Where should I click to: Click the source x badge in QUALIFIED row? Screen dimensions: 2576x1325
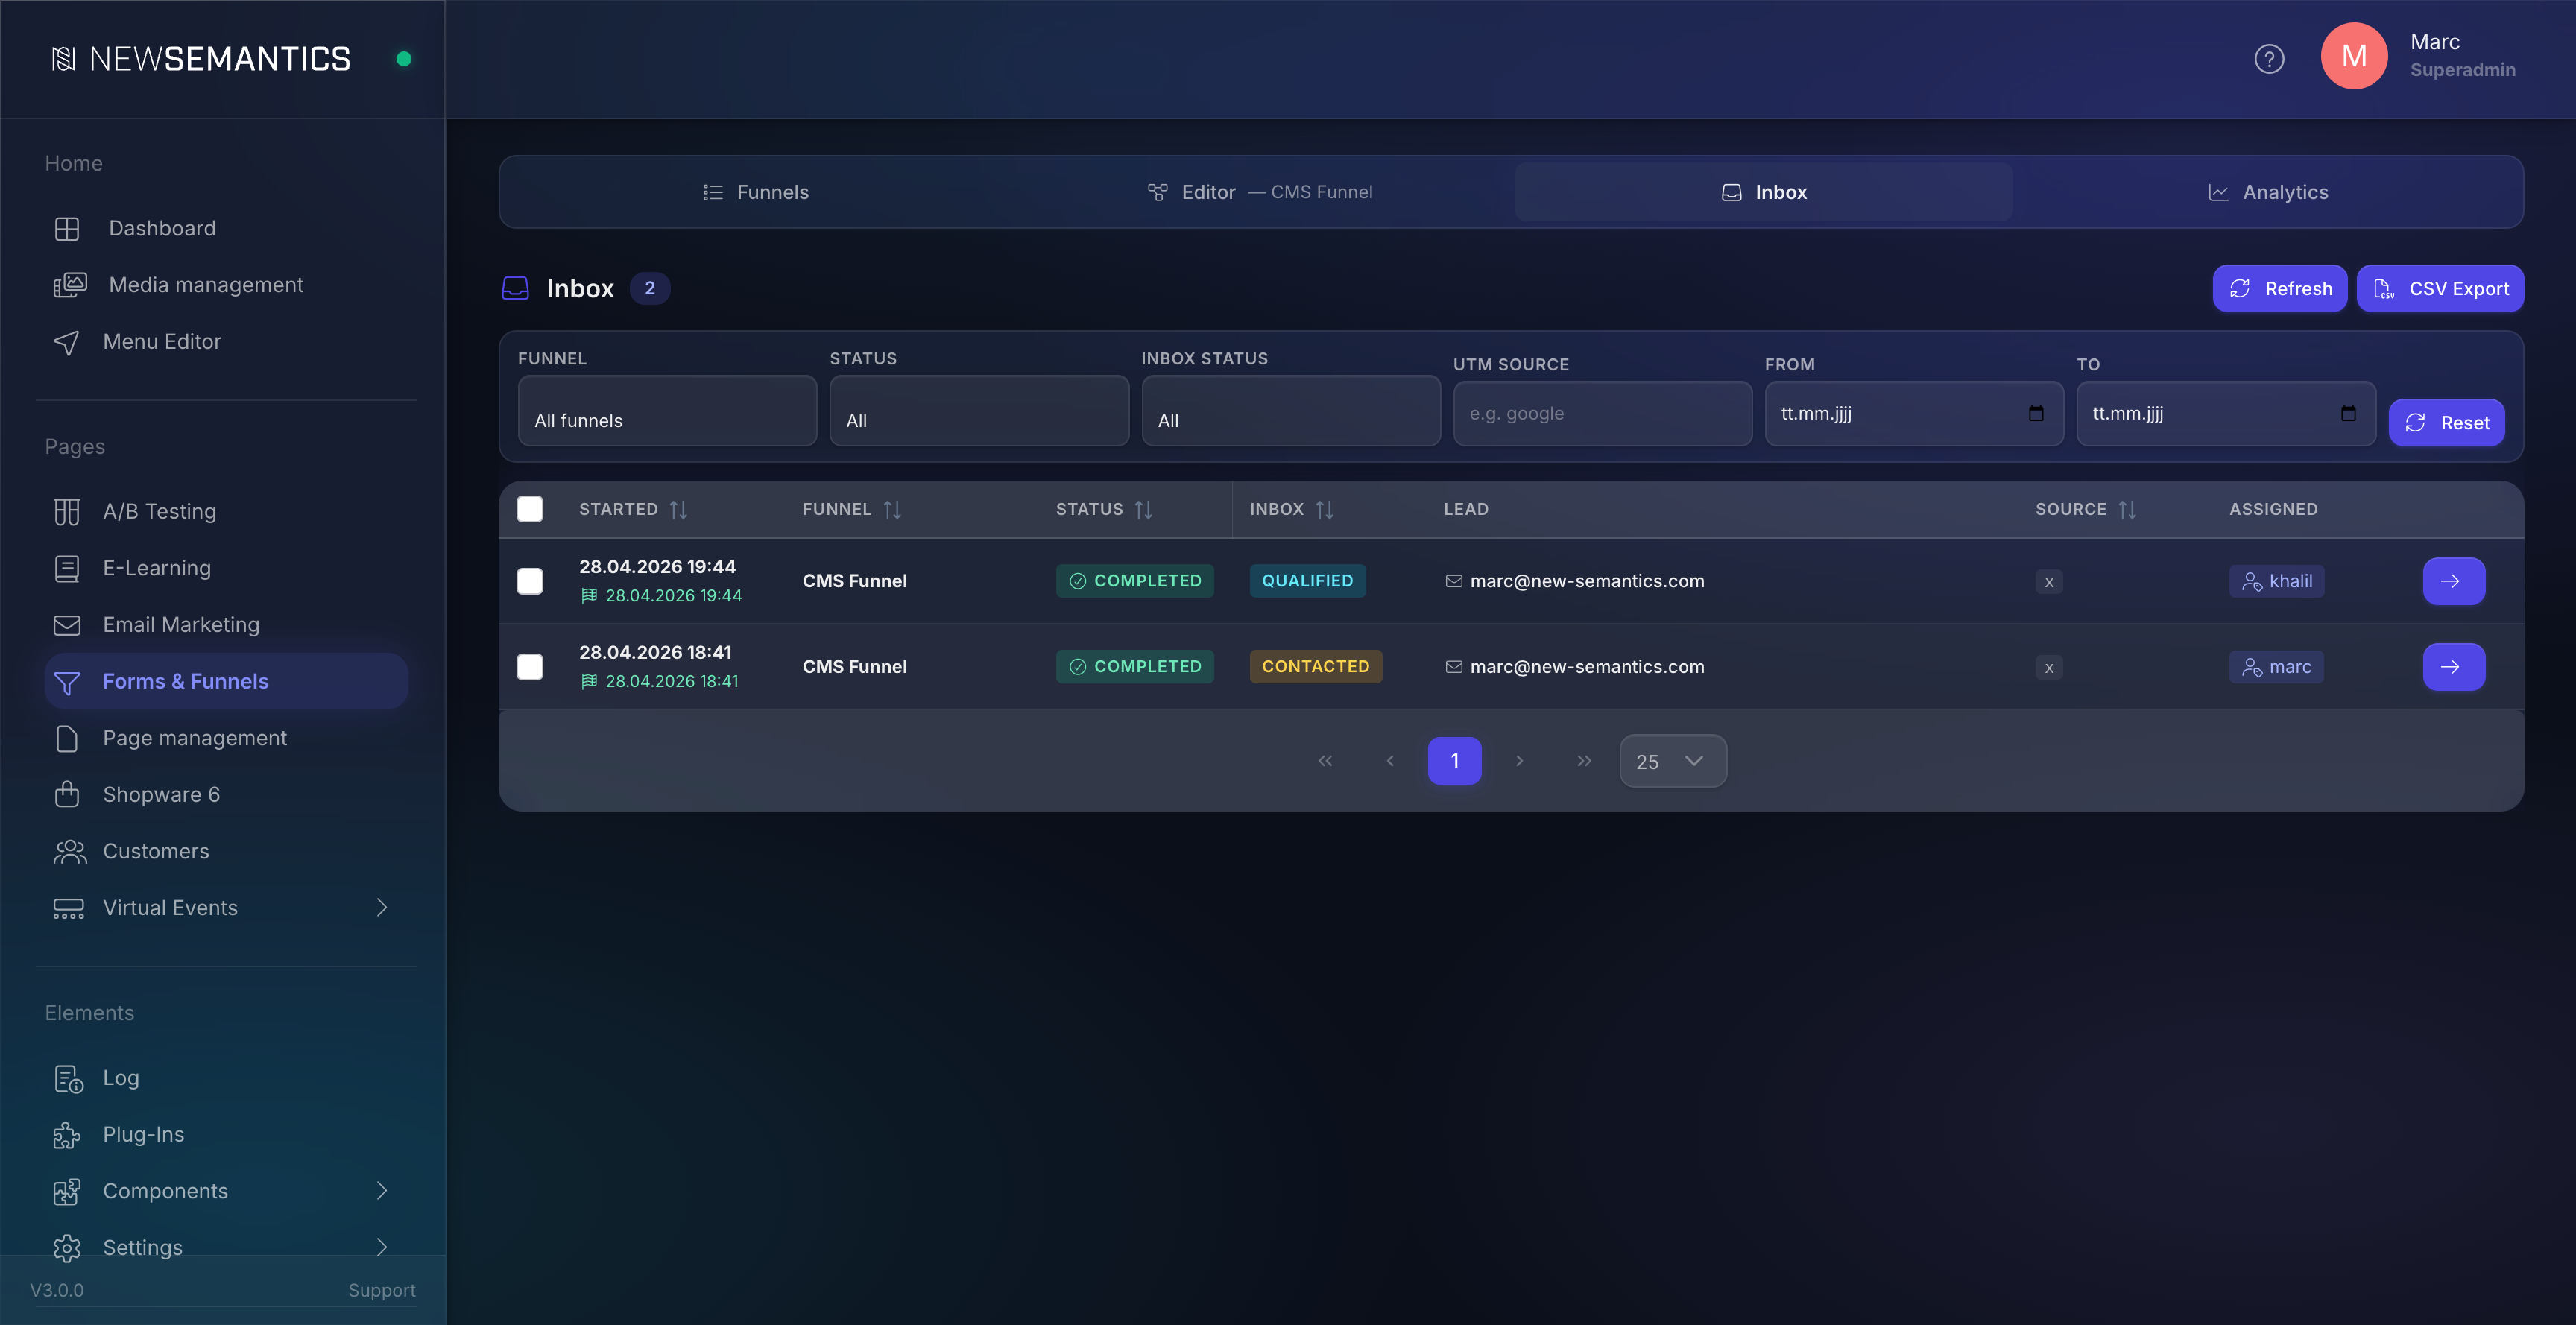2049,582
